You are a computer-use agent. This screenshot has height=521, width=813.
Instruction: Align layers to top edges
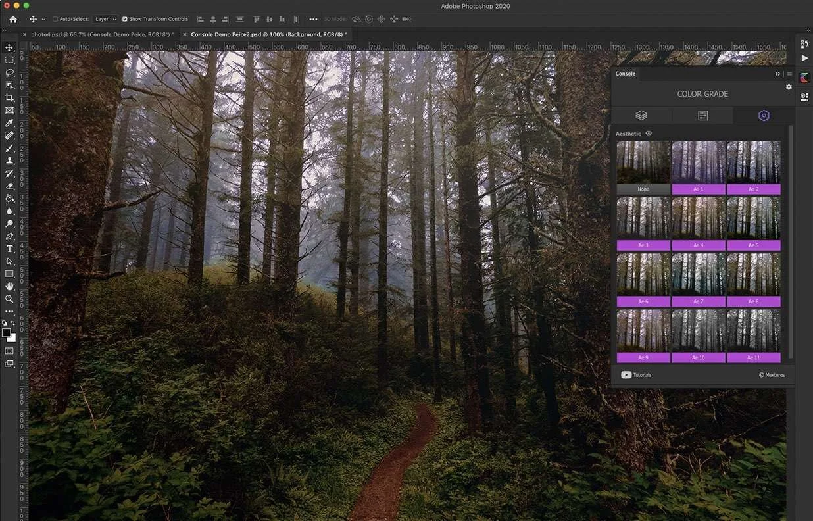(x=257, y=19)
